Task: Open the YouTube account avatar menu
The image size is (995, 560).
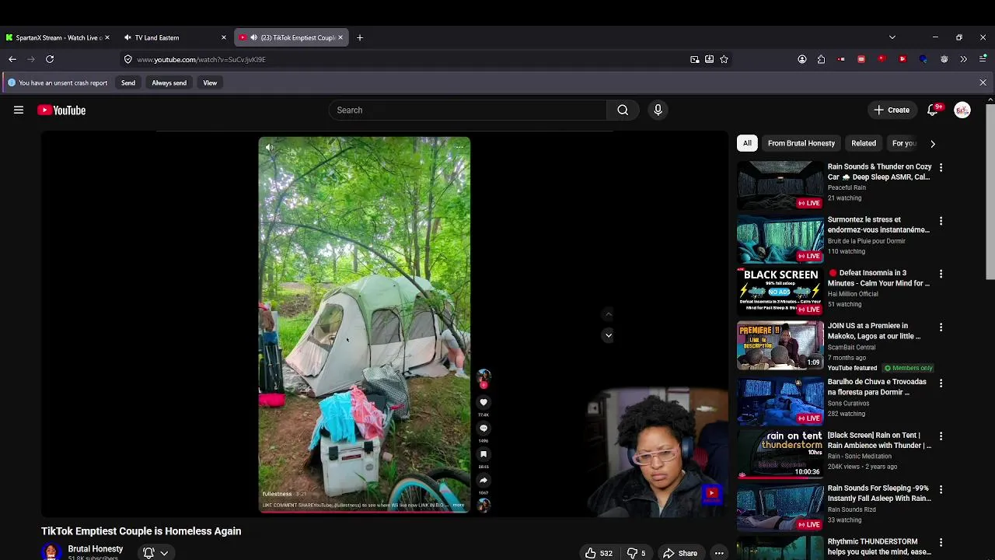Action: pyautogui.click(x=962, y=110)
